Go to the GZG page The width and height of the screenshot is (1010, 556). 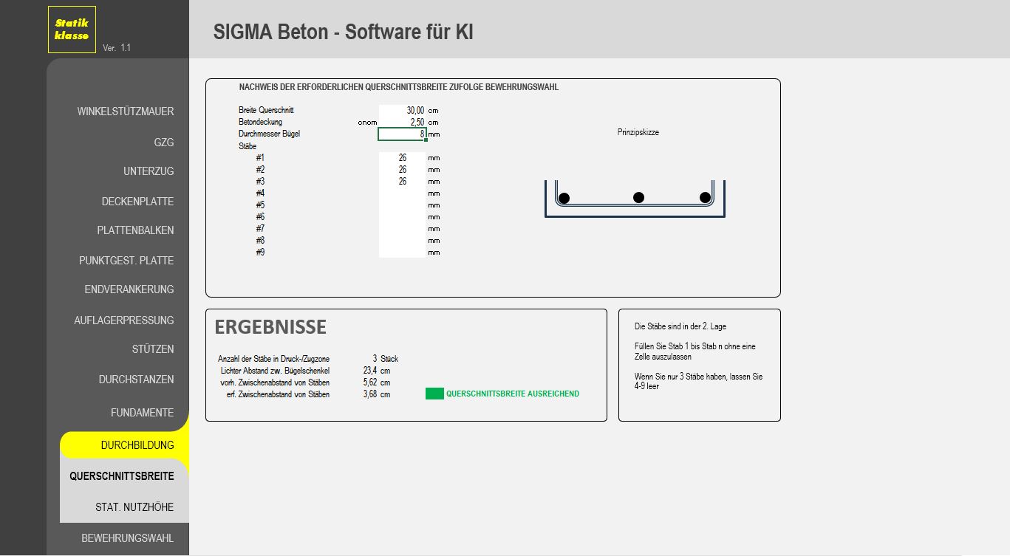(163, 143)
